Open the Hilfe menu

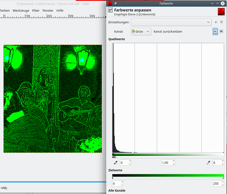(60, 10)
